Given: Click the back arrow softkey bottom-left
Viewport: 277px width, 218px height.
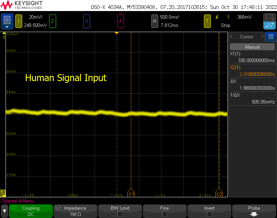Looking at the screenshot, I should point(5,211).
